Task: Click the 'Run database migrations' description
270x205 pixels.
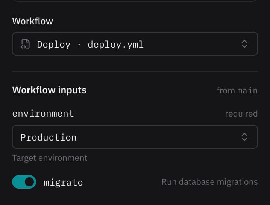Action: tap(209, 182)
